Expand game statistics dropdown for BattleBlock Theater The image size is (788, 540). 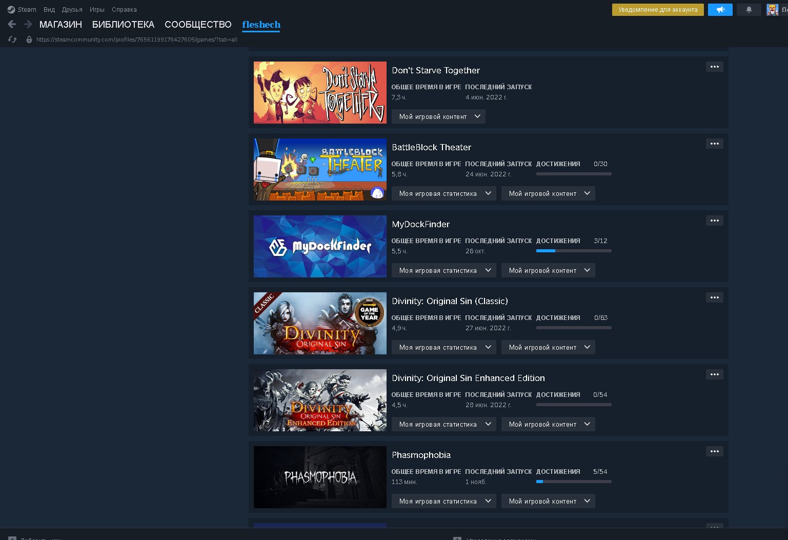point(443,193)
